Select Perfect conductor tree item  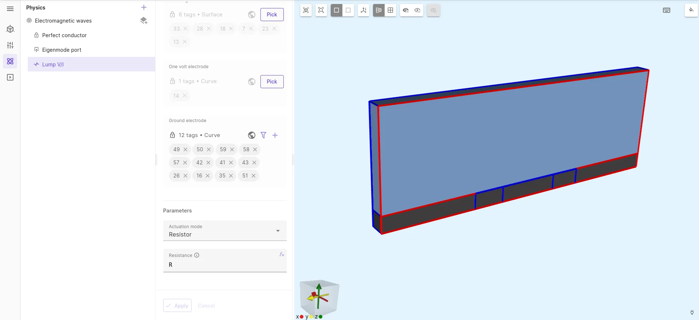point(64,35)
